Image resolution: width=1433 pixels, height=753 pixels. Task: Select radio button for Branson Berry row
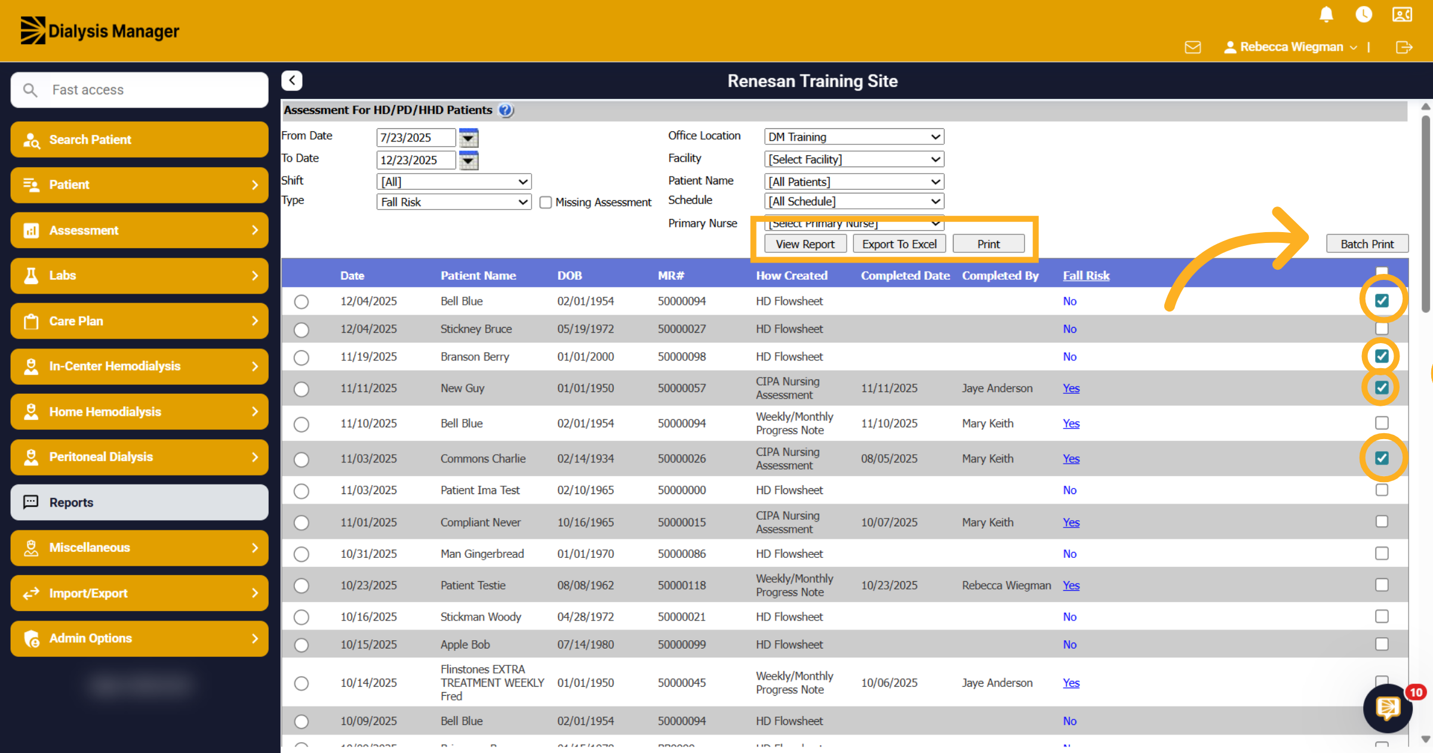(x=302, y=357)
